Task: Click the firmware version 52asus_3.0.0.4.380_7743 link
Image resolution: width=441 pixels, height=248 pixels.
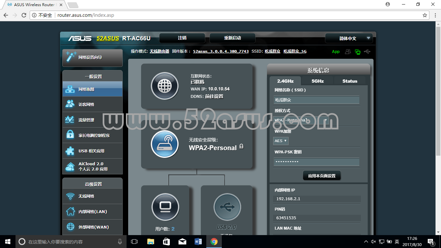Action: point(221,51)
